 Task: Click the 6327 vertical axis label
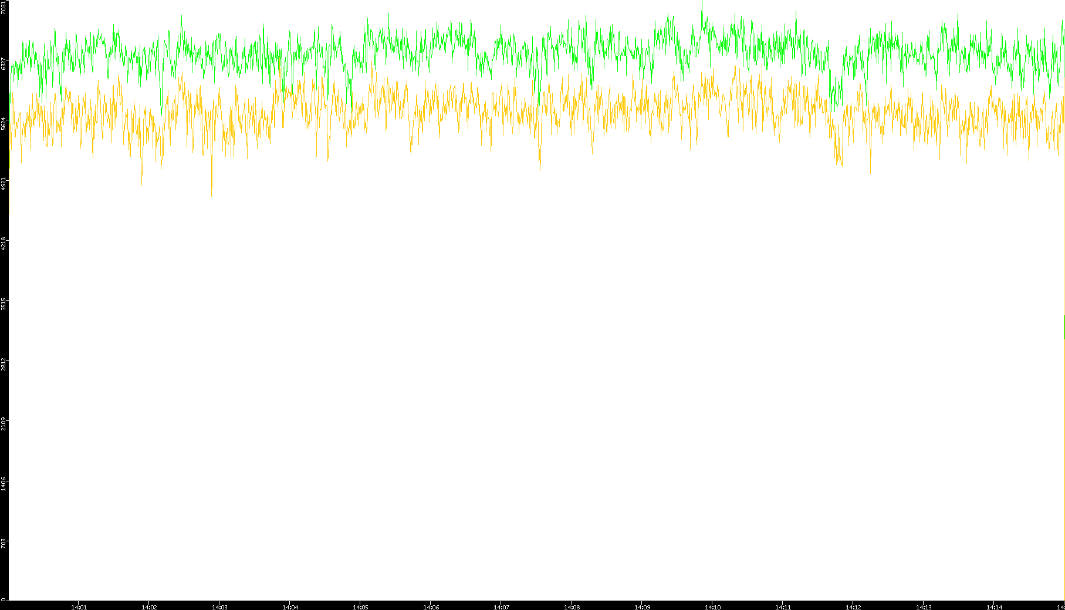click(x=4, y=63)
